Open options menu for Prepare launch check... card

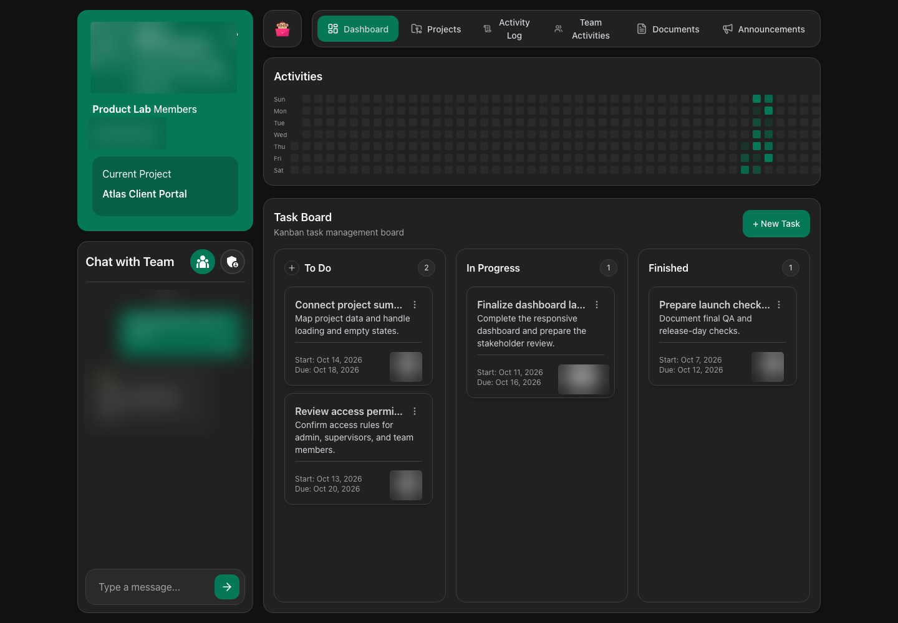(x=779, y=305)
